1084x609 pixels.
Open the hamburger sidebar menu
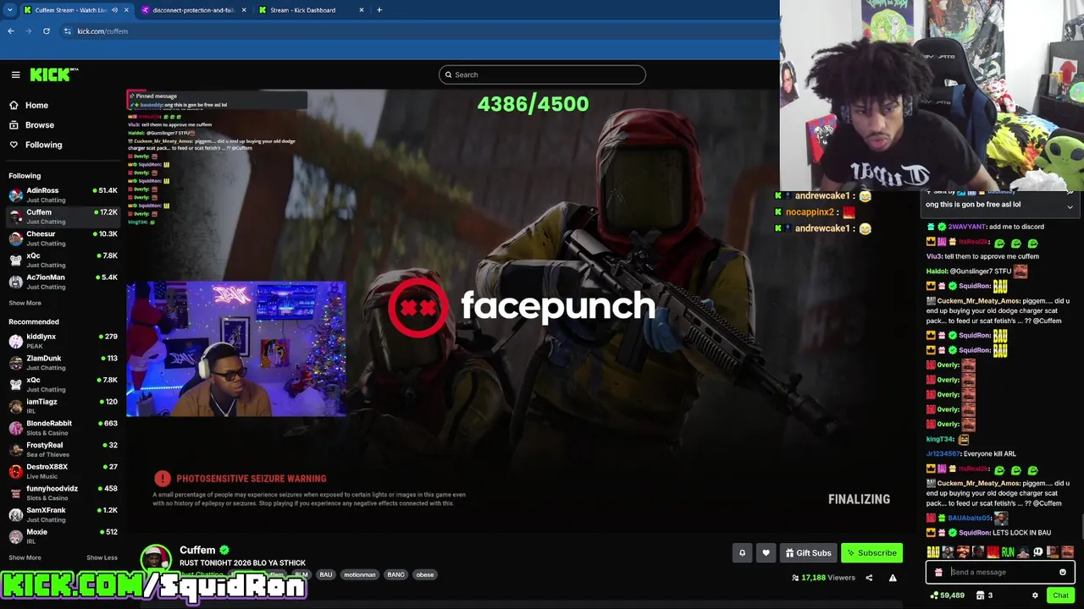pyautogui.click(x=15, y=74)
